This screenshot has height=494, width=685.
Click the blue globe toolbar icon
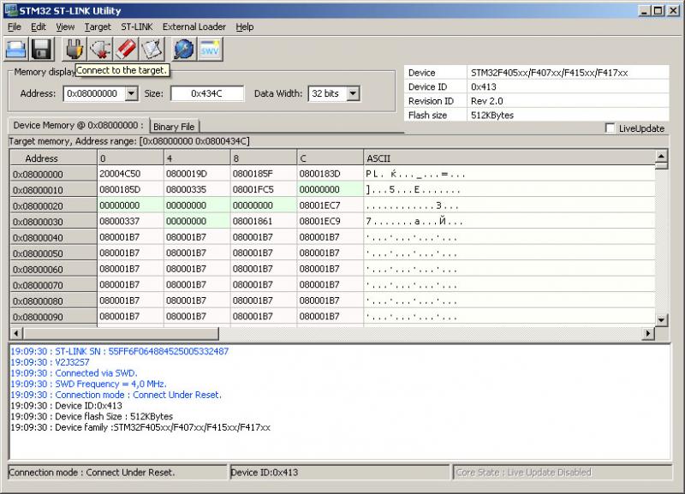(x=184, y=49)
